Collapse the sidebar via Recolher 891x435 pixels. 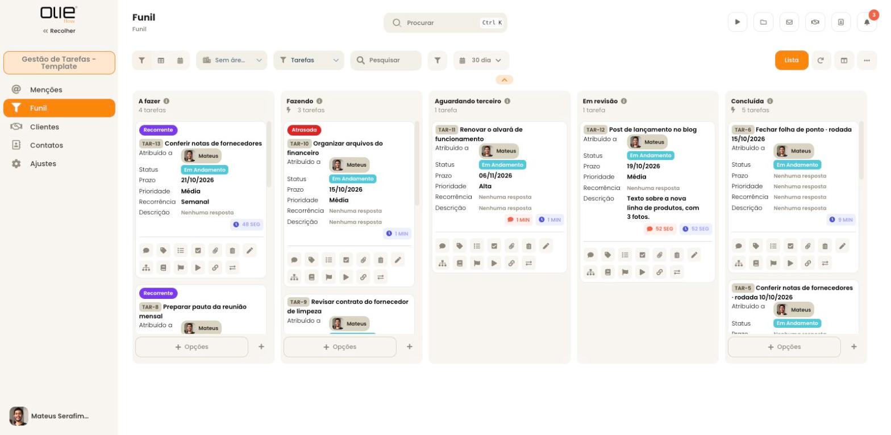click(x=59, y=31)
